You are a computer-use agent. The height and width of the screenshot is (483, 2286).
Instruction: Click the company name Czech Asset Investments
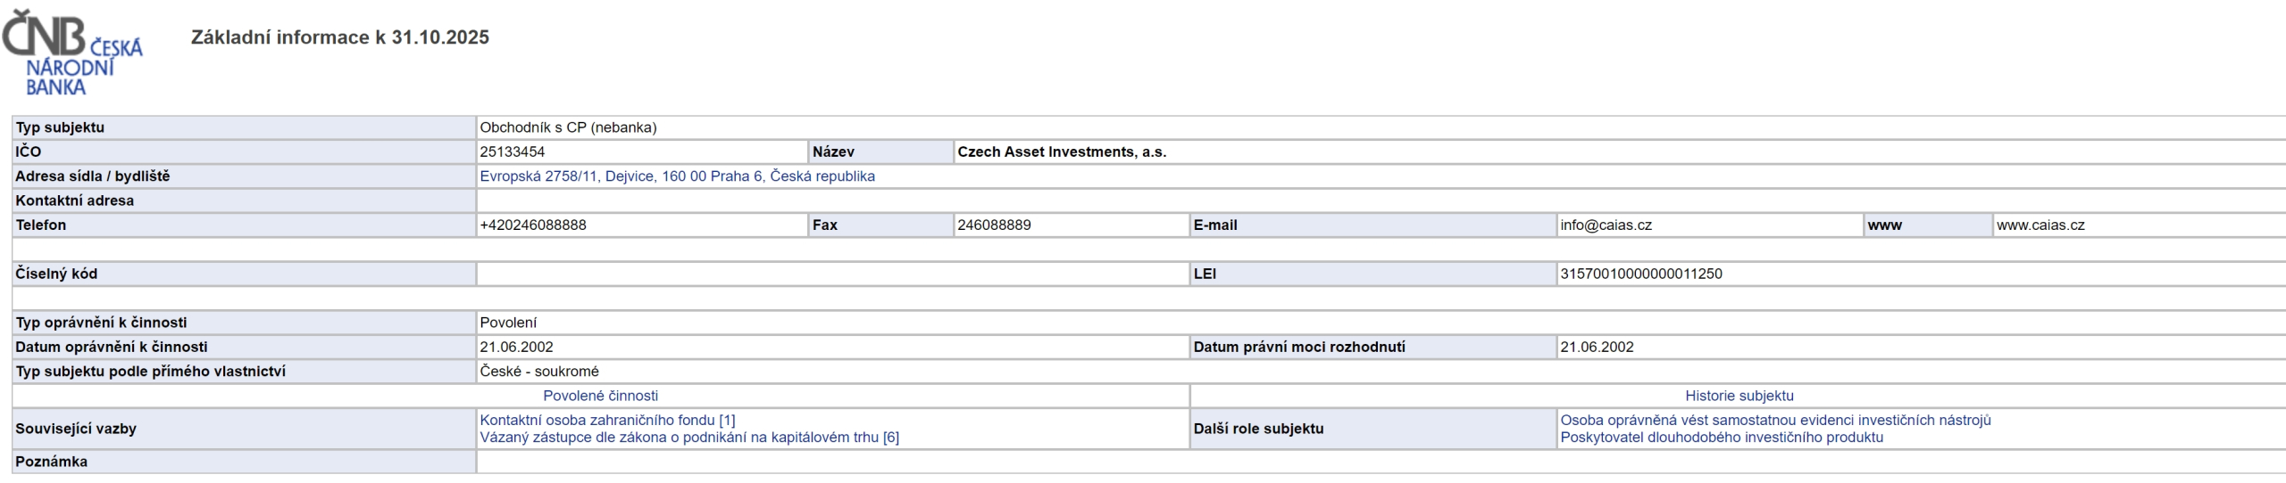pyautogui.click(x=1062, y=152)
